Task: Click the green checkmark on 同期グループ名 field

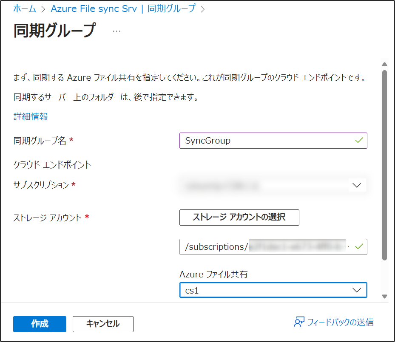Action: [x=358, y=140]
